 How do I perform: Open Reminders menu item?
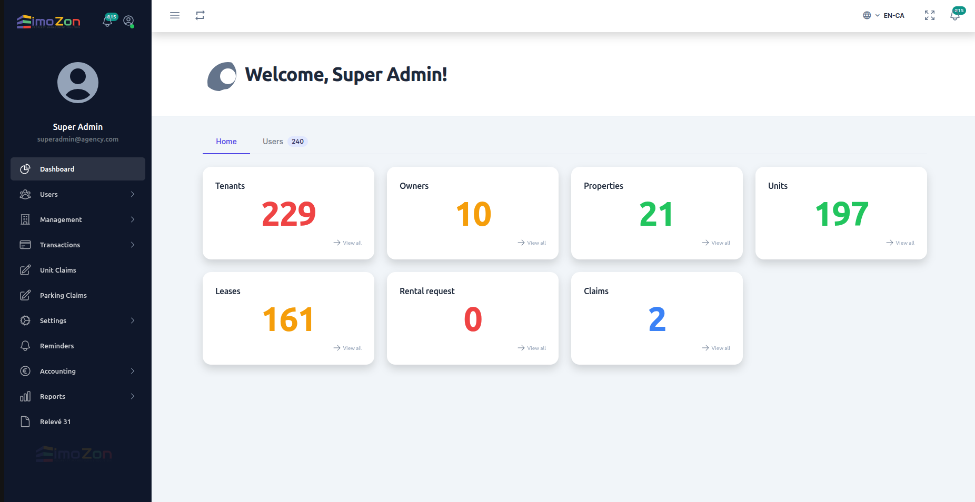pos(78,346)
